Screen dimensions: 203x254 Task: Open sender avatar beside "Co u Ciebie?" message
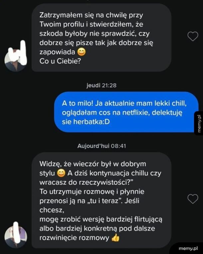coord(16,60)
